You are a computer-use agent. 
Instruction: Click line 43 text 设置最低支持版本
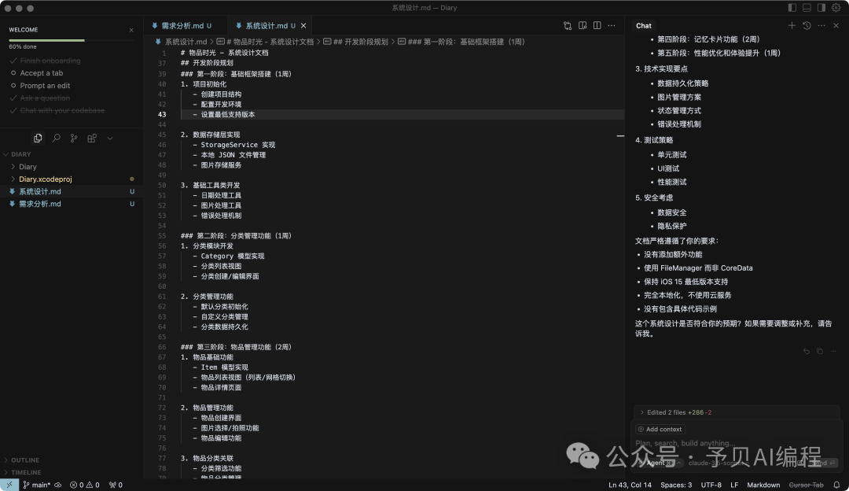227,114
